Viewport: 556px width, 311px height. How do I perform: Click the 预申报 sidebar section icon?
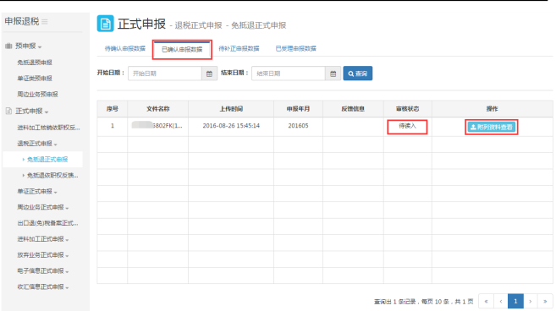coord(8,46)
